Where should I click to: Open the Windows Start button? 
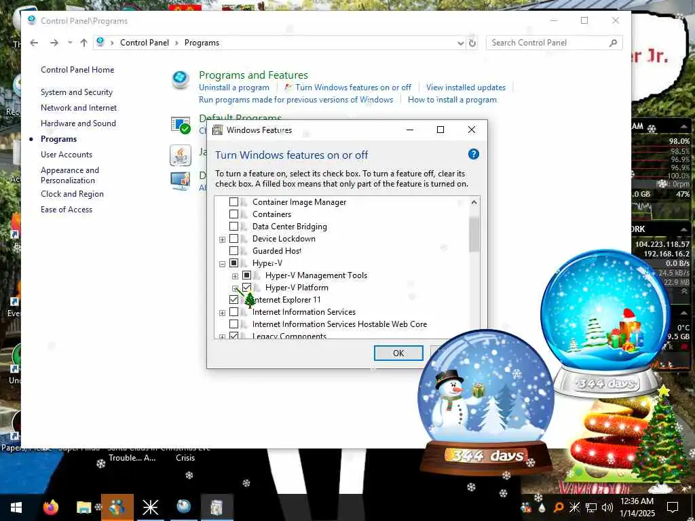click(16, 507)
